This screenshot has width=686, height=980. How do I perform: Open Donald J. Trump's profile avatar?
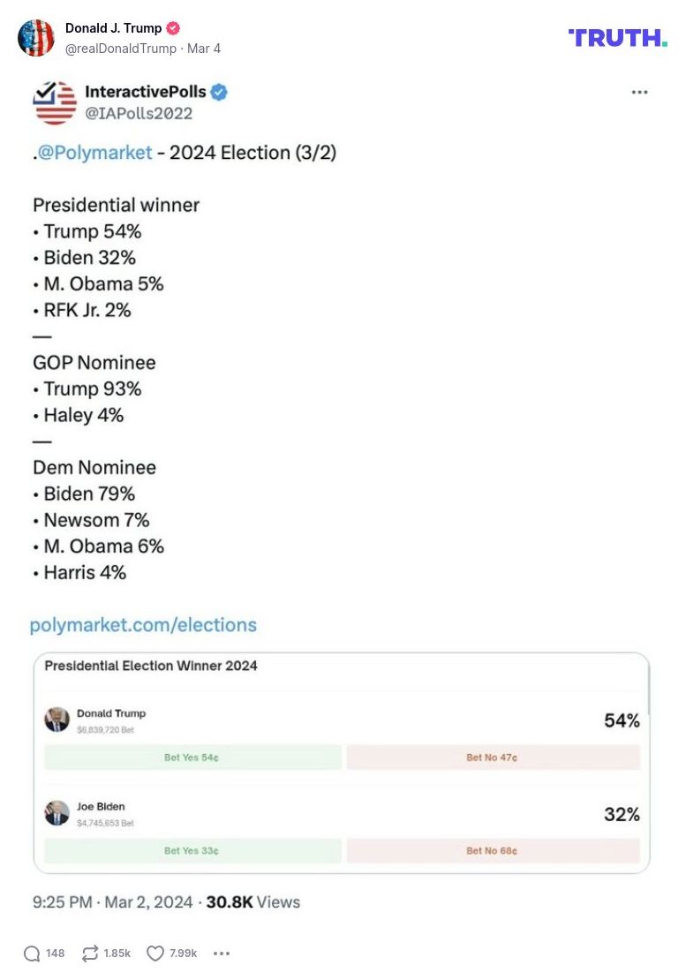(36, 38)
